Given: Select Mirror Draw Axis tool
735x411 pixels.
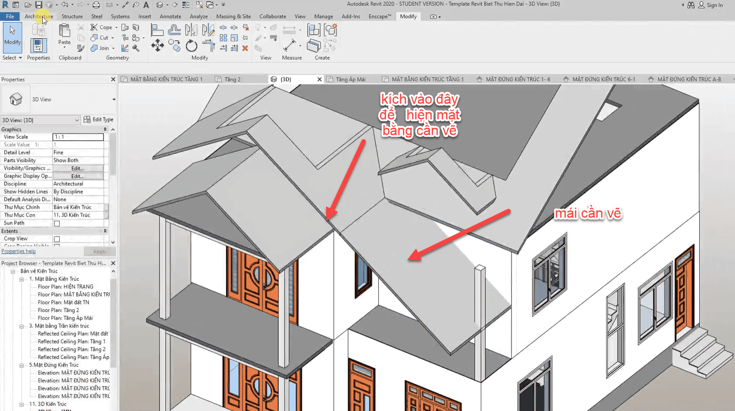Looking at the screenshot, I should pos(208,30).
